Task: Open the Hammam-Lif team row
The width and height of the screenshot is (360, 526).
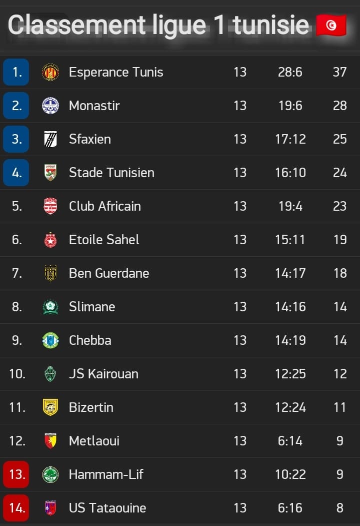Action: point(180,474)
